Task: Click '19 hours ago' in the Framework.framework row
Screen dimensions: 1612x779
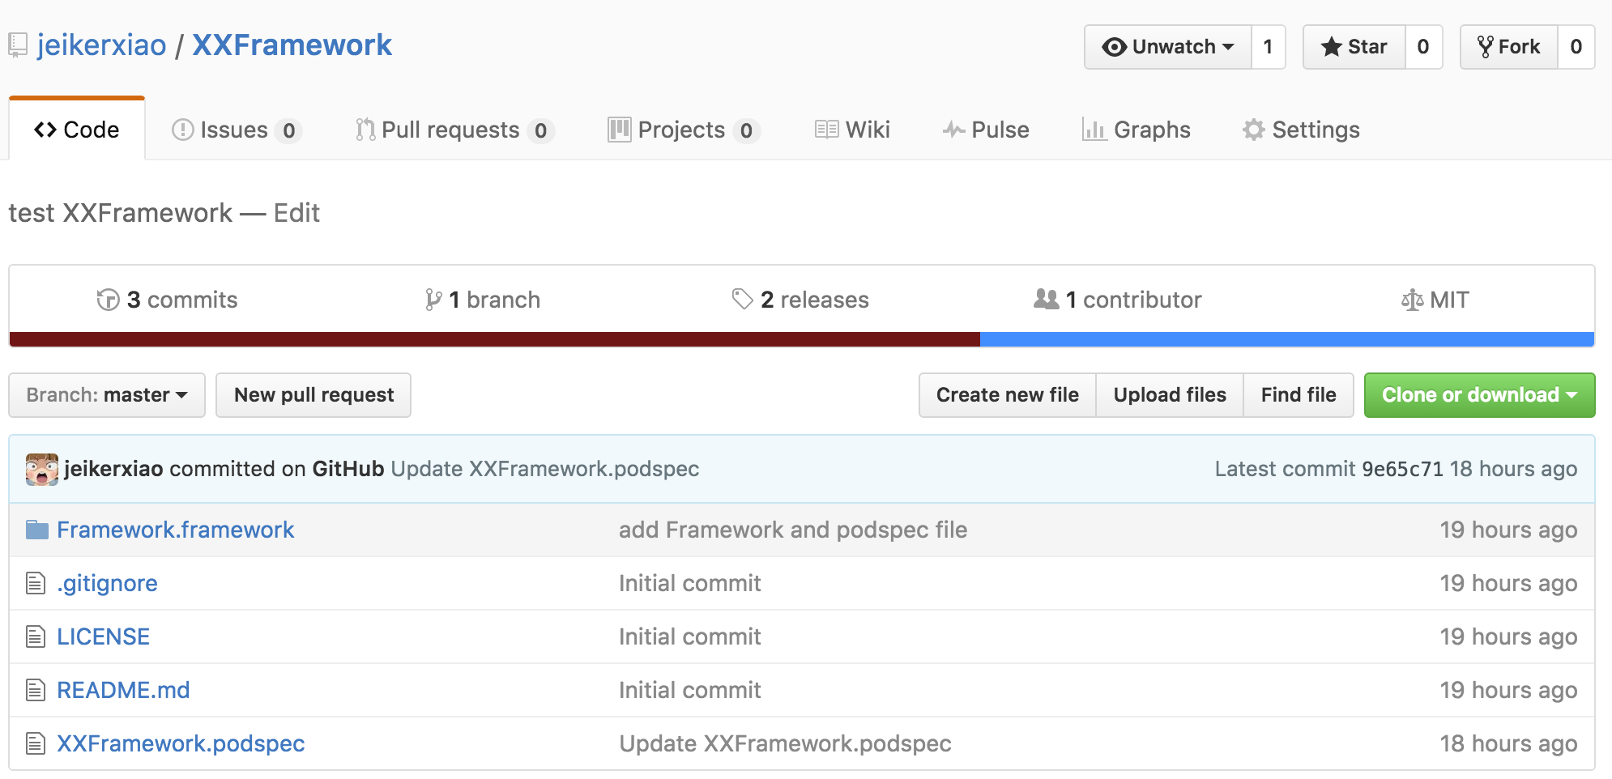Action: [1508, 530]
